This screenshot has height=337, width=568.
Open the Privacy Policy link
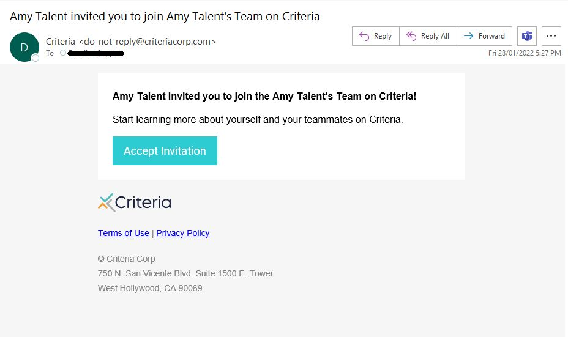183,233
